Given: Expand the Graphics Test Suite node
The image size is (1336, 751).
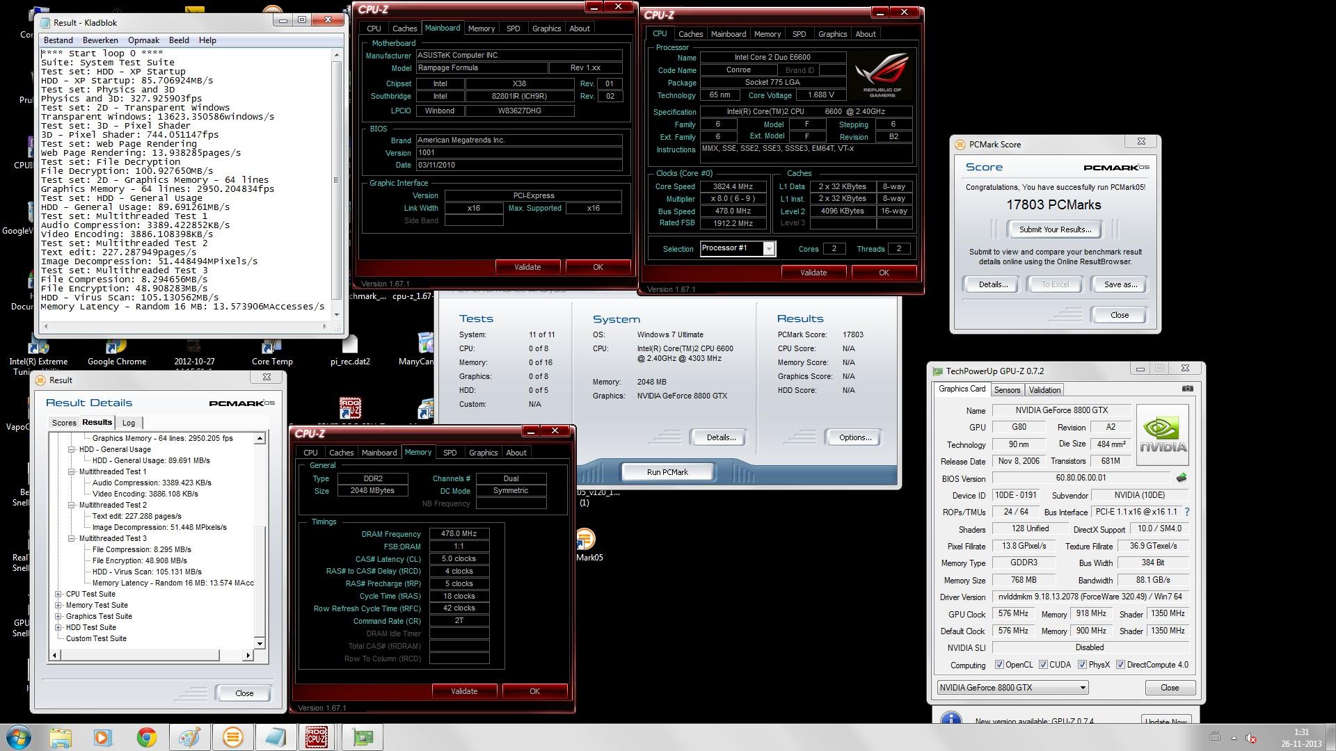Looking at the screenshot, I should 58,617.
